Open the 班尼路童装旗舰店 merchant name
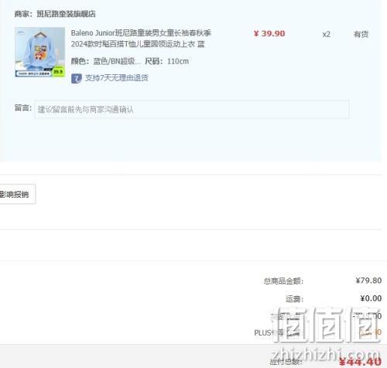Screen dimensions: 387x368 (66, 14)
